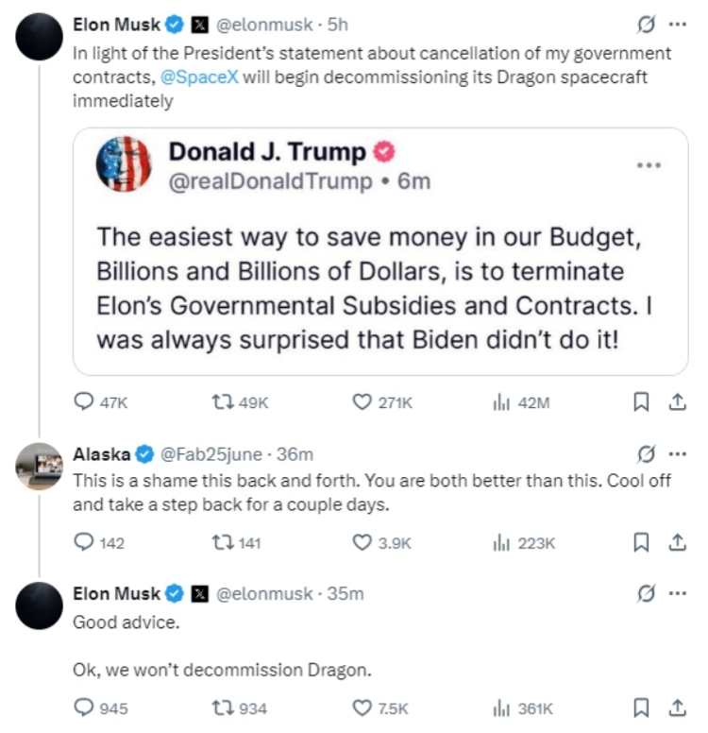The height and width of the screenshot is (733, 708).
Task: Share Elon Musk's top post
Action: coord(677,402)
